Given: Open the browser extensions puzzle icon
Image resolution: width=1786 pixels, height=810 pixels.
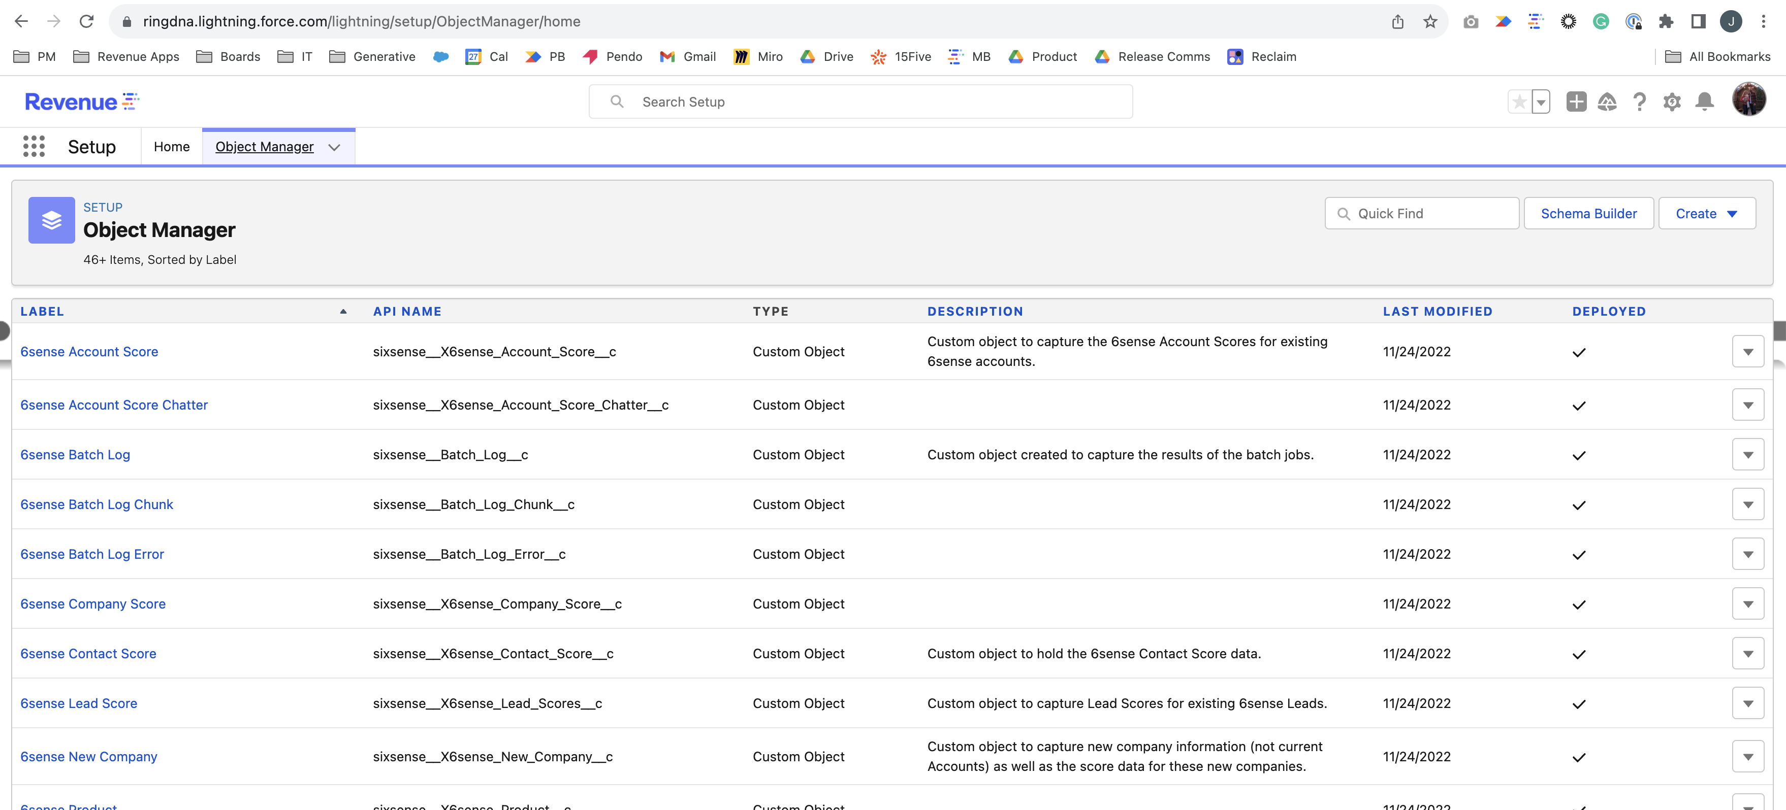Looking at the screenshot, I should [1666, 21].
